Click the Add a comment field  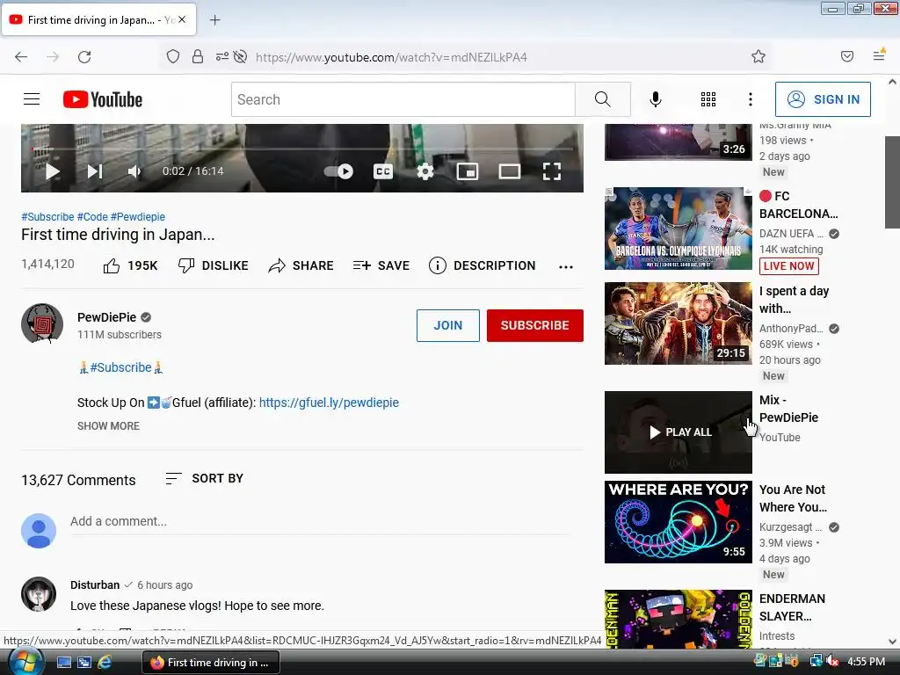320,522
